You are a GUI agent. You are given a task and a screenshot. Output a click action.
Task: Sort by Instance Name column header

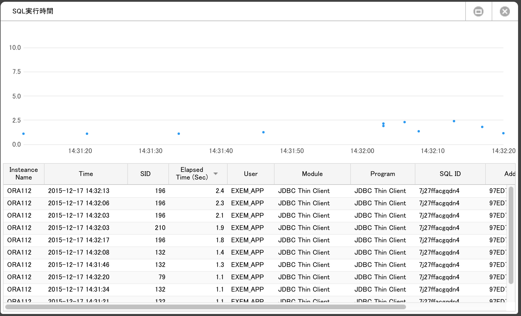click(24, 174)
